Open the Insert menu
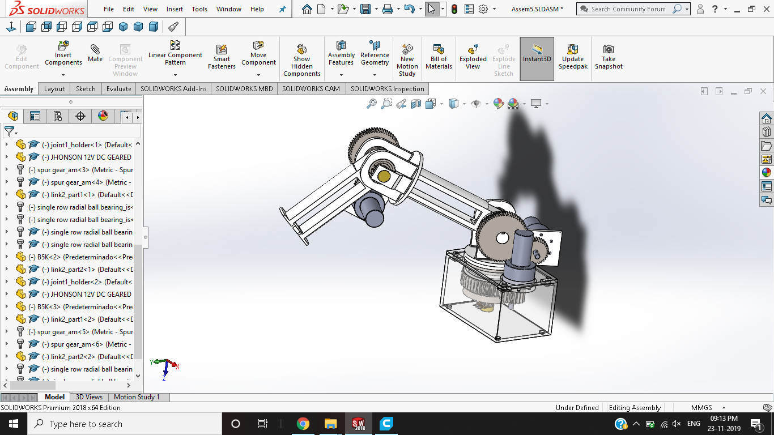Screen dimensions: 774x435 pyautogui.click(x=175, y=9)
